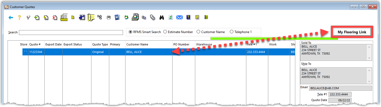This screenshot has height=107, width=381.
Task: Select quote number 11223344 cell
Action: (x=36, y=52)
